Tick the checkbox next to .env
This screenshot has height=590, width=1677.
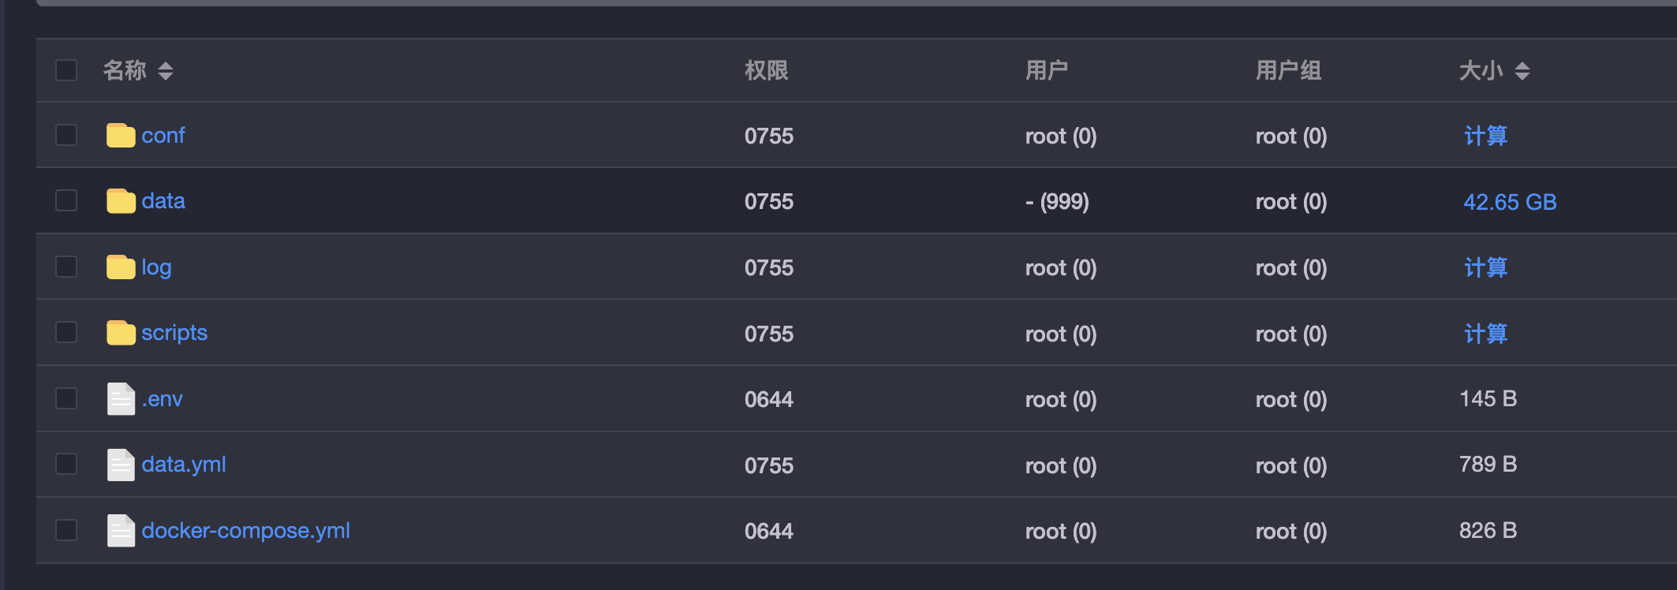(x=66, y=398)
